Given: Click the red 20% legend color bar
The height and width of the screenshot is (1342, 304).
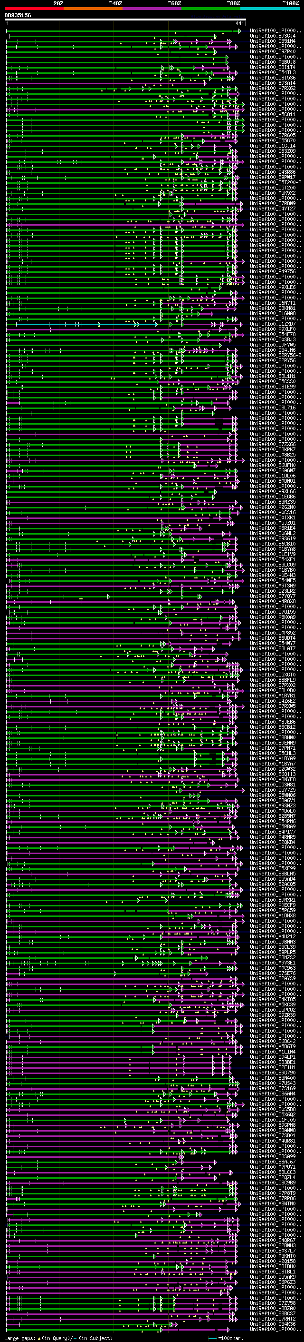Looking at the screenshot, I should click(34, 9).
